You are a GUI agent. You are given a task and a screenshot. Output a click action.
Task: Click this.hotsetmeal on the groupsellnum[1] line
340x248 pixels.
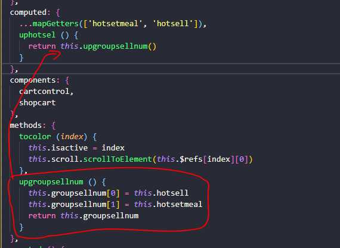click(168, 204)
